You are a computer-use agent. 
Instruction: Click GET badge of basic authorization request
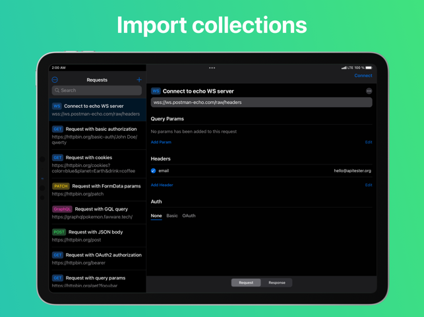tap(57, 129)
